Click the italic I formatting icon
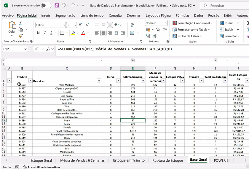 tap(45, 33)
